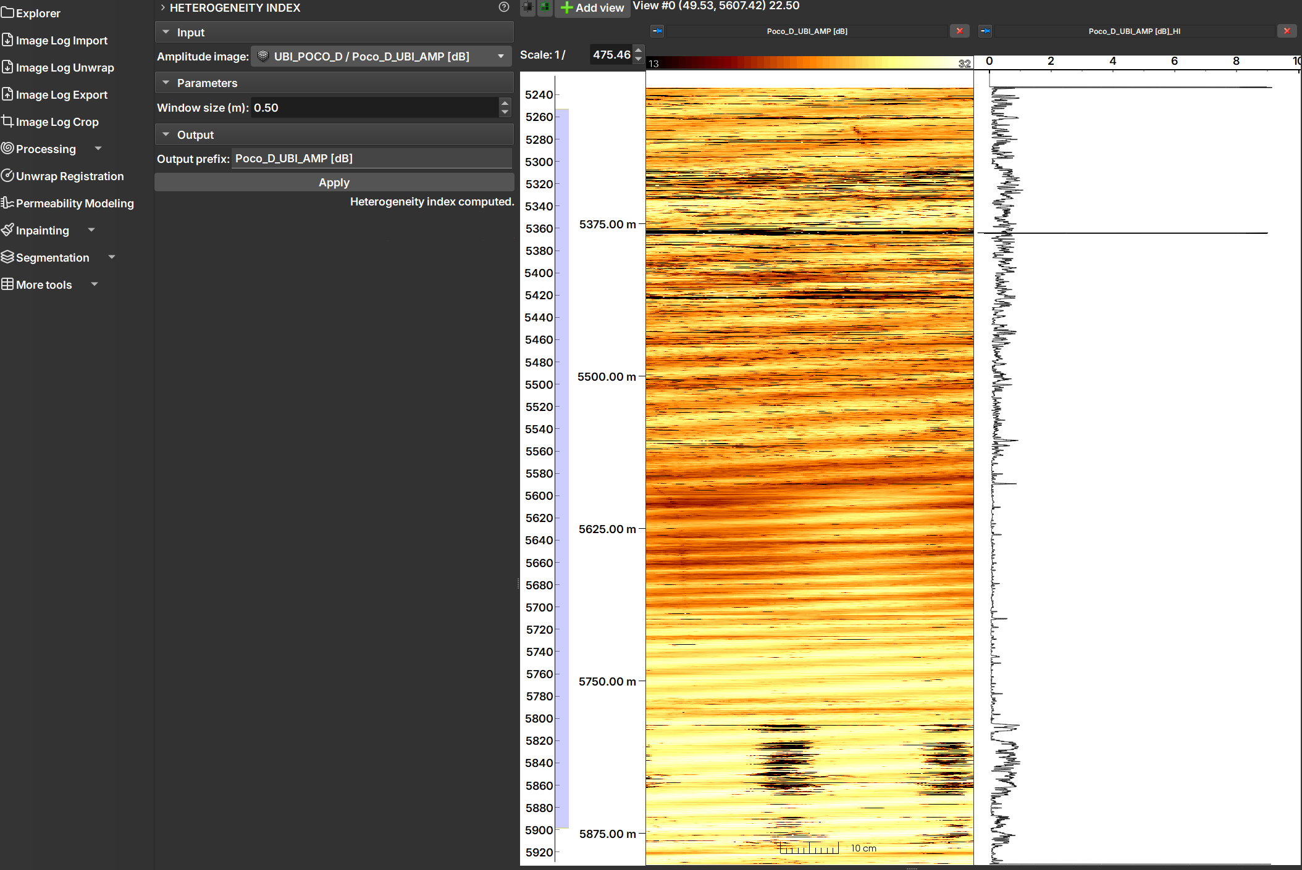
Task: Open Image Log Crop tool
Action: pyautogui.click(x=57, y=122)
